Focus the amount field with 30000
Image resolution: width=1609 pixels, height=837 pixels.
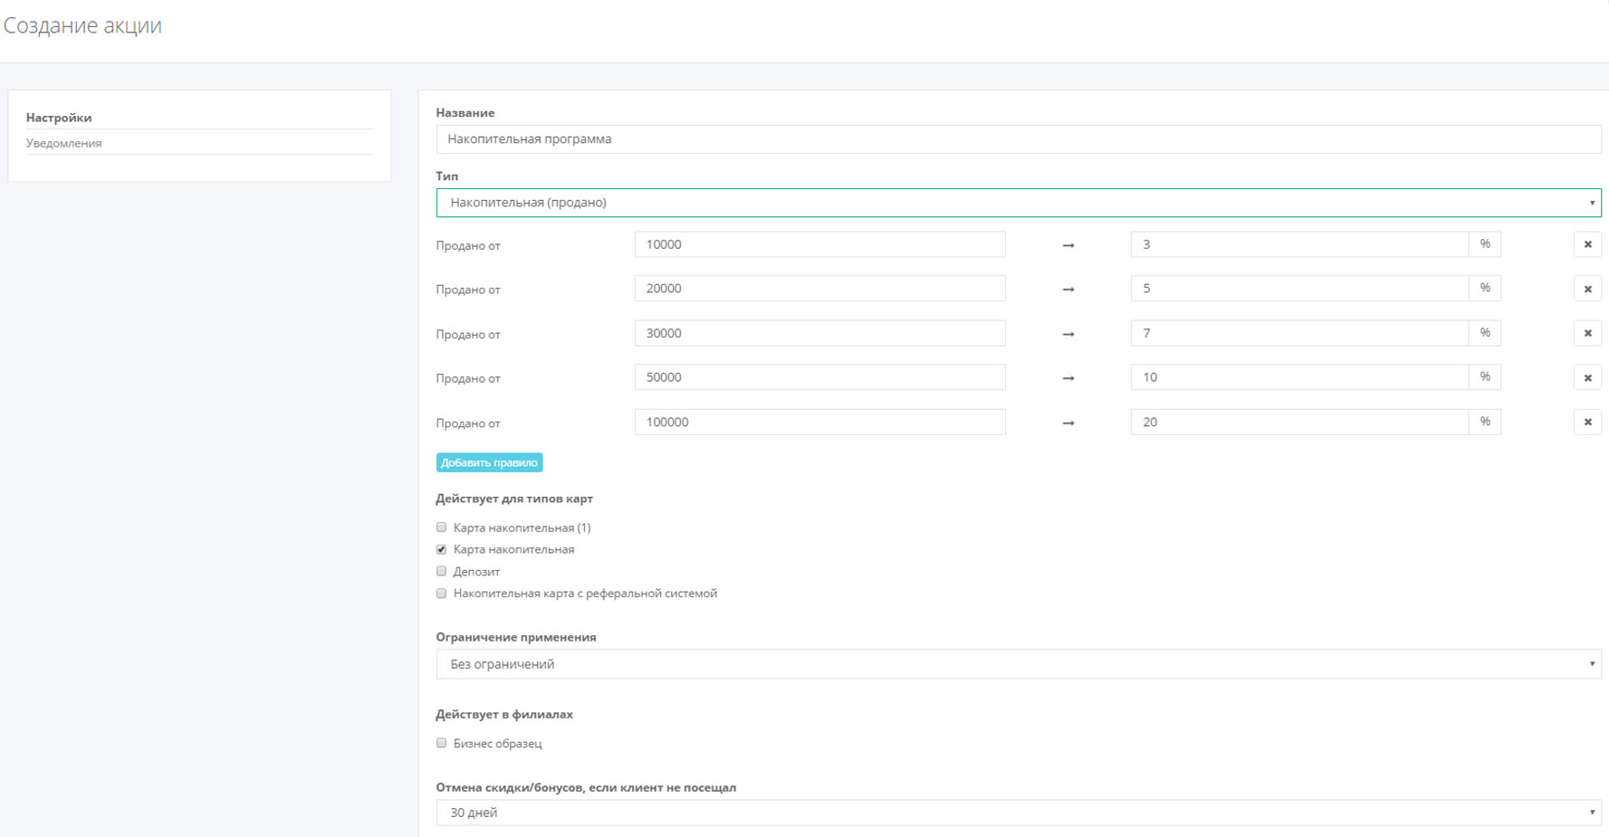point(820,333)
